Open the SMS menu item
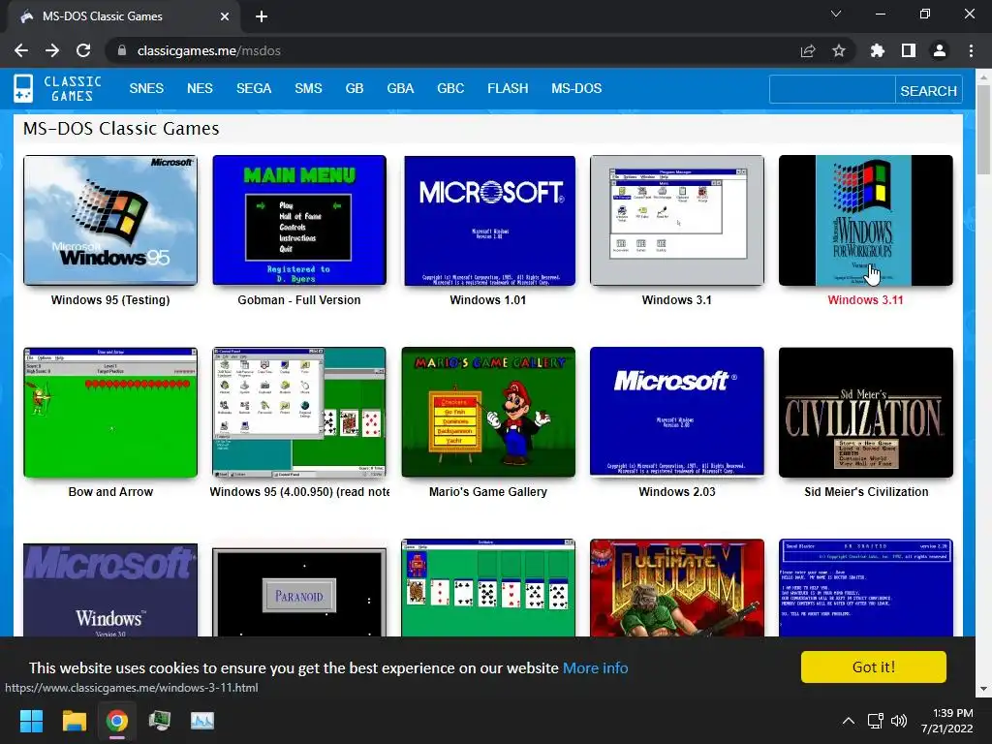 pyautogui.click(x=308, y=88)
